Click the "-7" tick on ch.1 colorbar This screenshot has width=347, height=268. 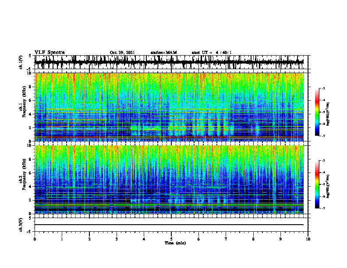click(323, 136)
